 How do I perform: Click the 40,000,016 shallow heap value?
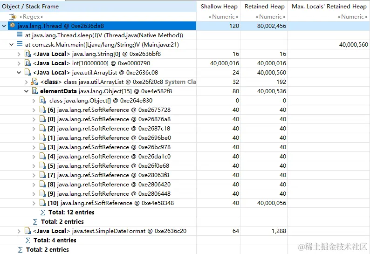225,63
